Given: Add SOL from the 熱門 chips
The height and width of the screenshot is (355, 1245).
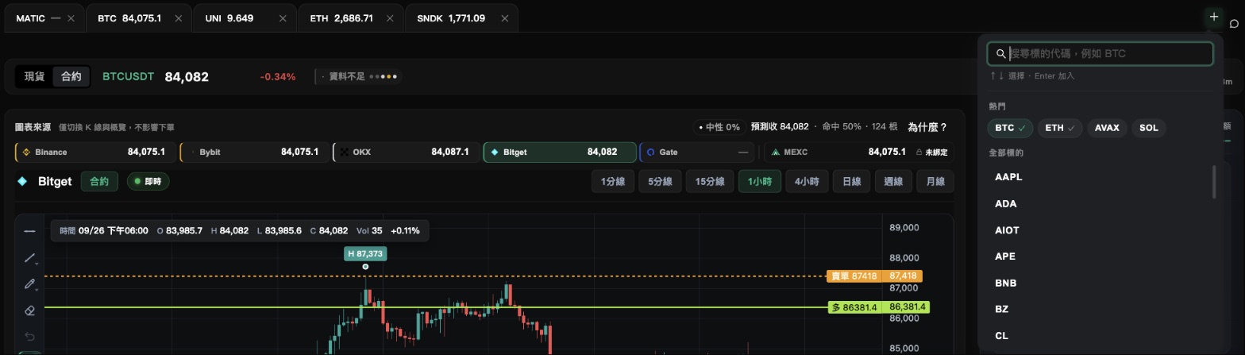Looking at the screenshot, I should (x=1149, y=128).
